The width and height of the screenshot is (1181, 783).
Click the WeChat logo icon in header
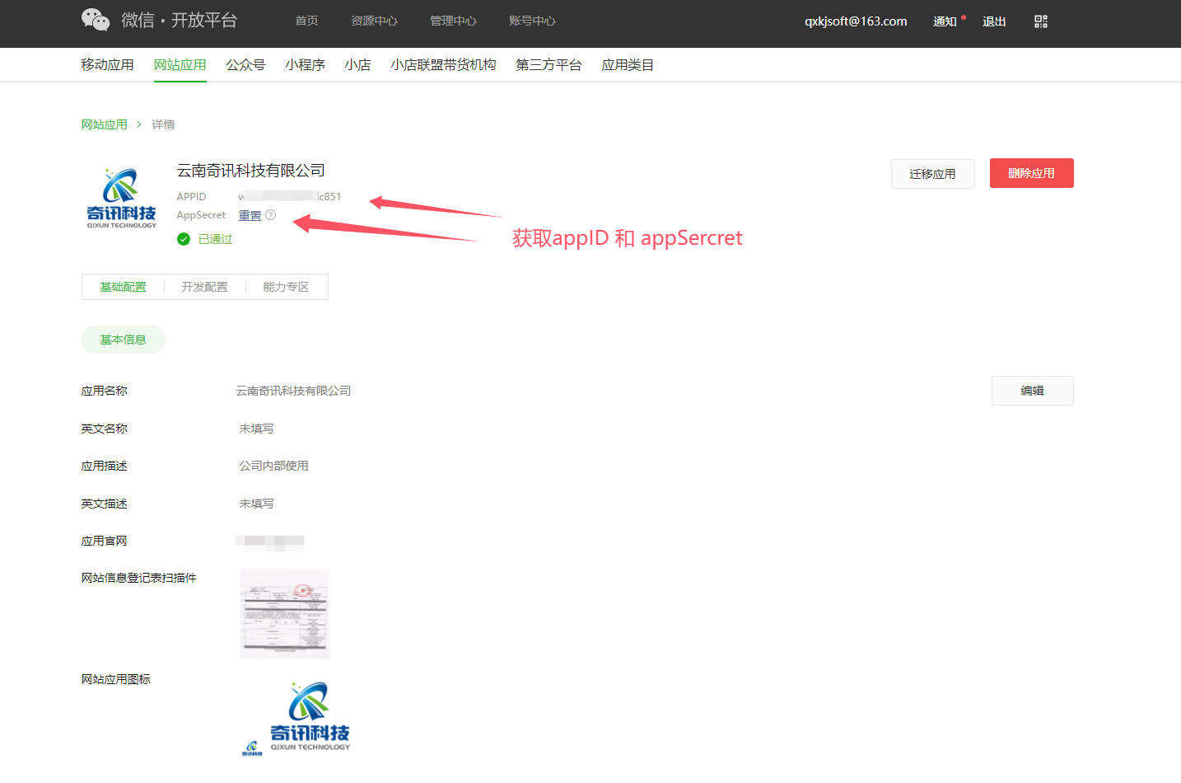click(96, 20)
